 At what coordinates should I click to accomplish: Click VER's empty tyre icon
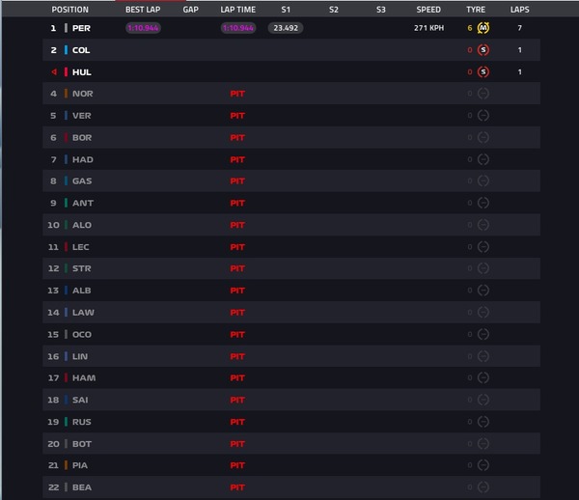pos(483,116)
